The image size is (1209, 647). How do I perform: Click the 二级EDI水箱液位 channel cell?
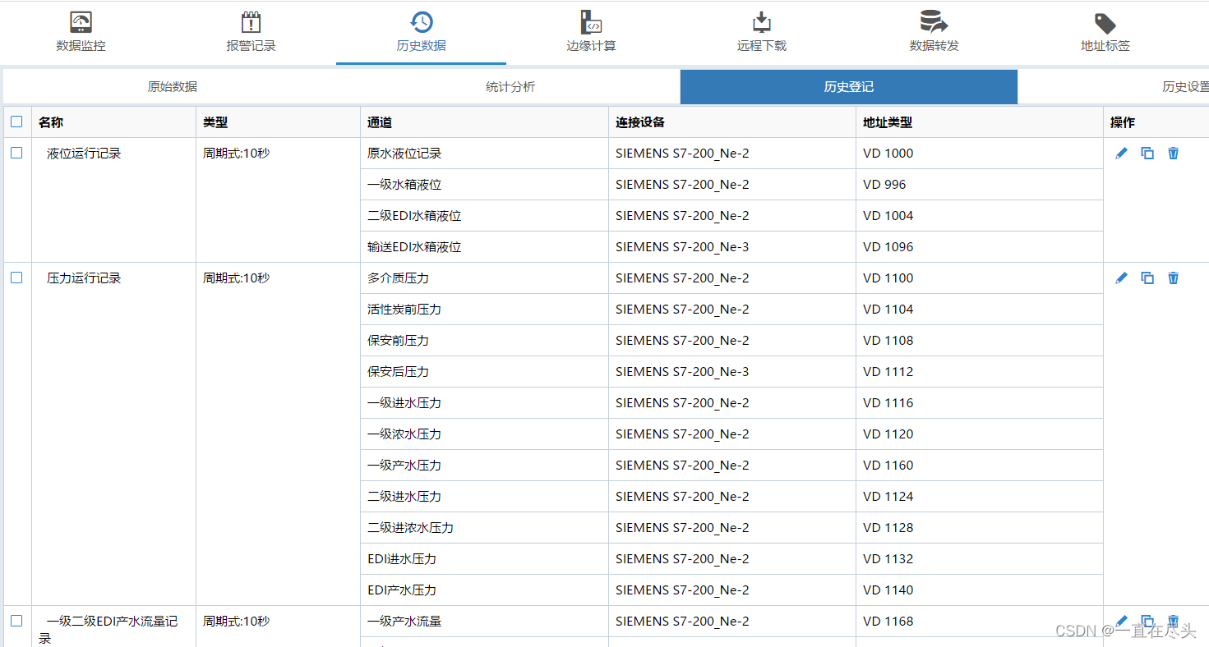484,216
